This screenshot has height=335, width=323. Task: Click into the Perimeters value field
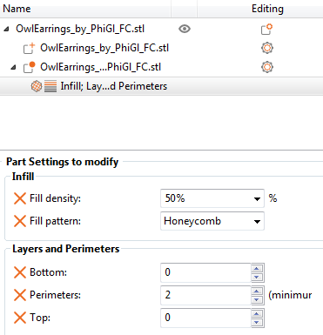(x=205, y=295)
